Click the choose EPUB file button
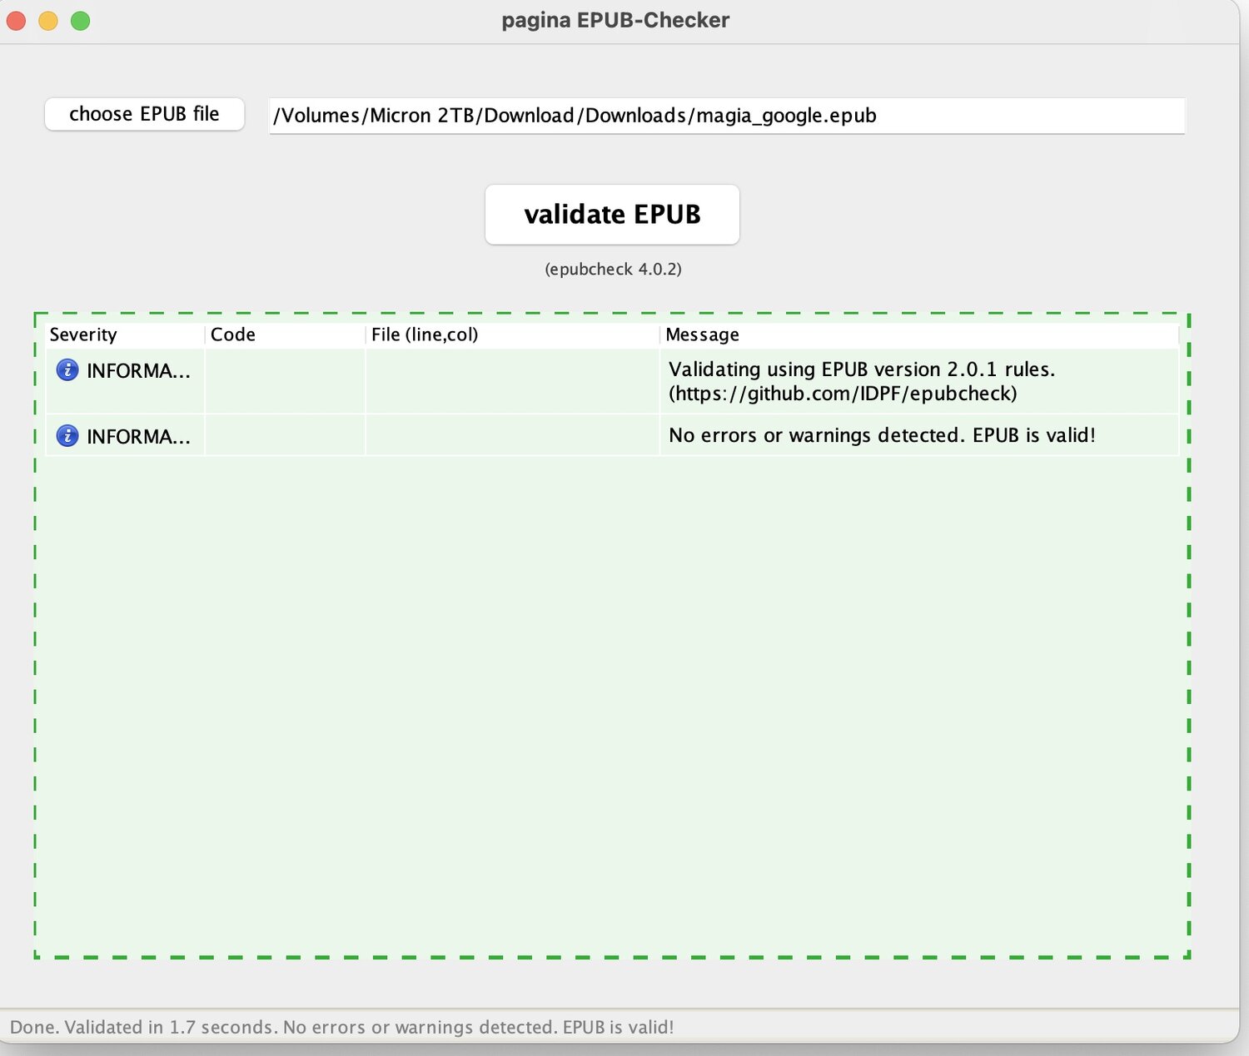The image size is (1249, 1056). coord(144,114)
